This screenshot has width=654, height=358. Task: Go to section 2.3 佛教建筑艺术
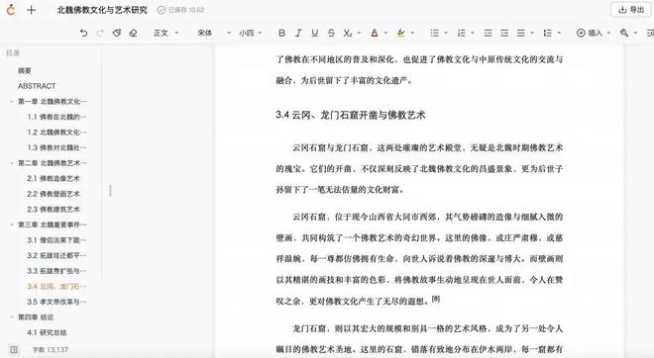click(x=54, y=210)
